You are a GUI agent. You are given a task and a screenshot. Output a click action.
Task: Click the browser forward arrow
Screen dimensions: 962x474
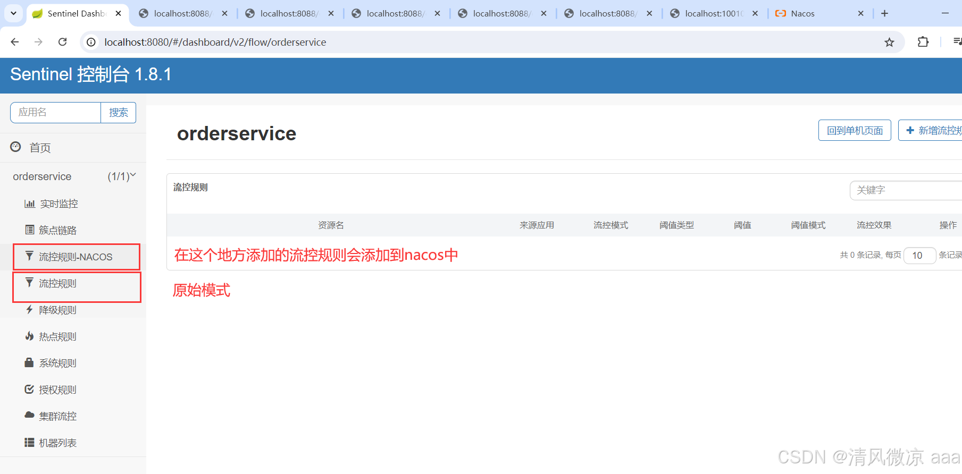coord(38,42)
